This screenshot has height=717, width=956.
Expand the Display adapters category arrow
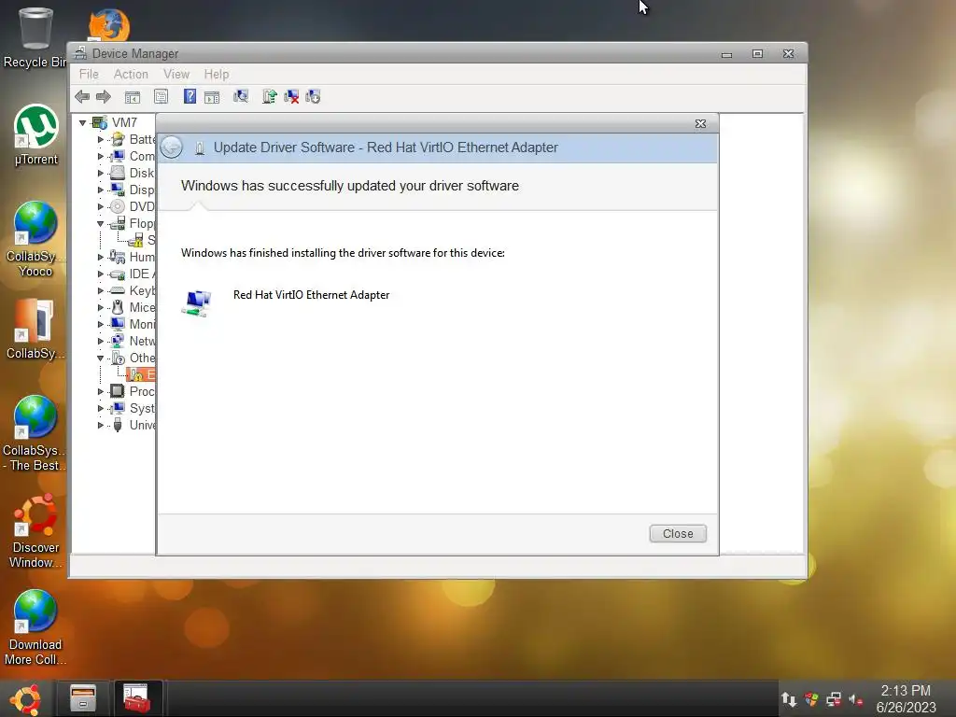coord(101,190)
